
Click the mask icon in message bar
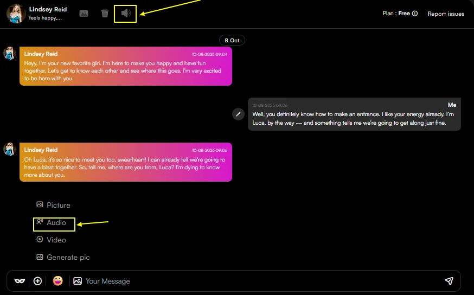(x=20, y=281)
